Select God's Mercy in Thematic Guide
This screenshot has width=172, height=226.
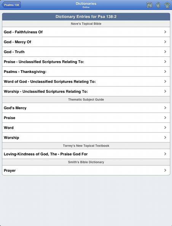click(86, 108)
